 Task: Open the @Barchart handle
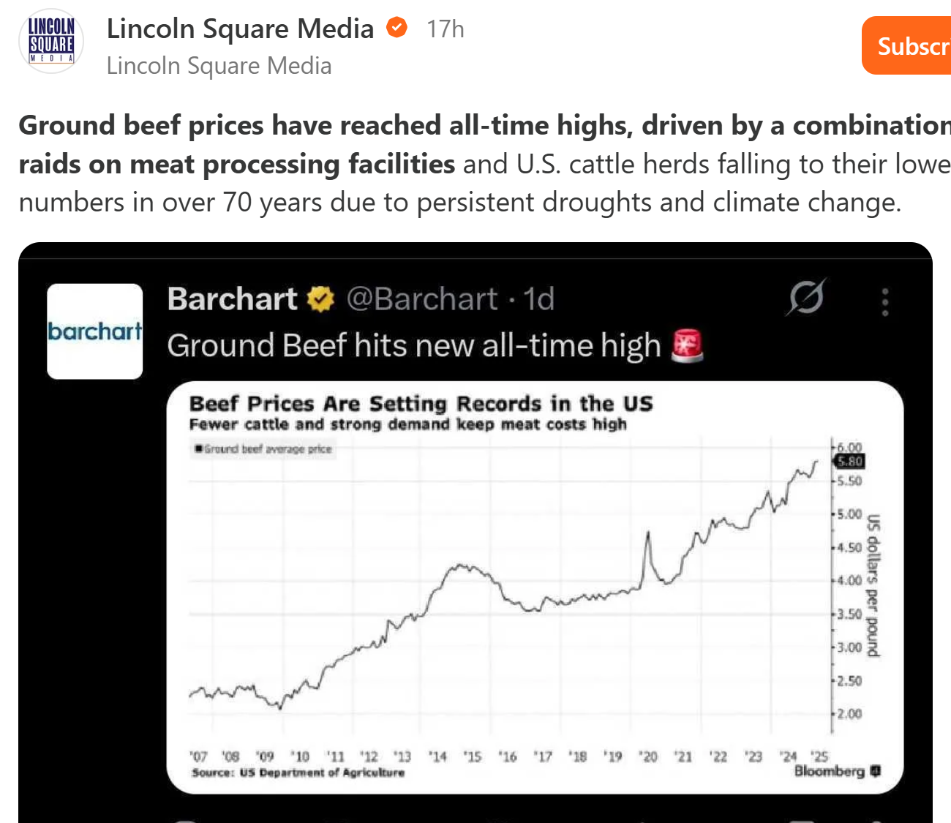421,299
